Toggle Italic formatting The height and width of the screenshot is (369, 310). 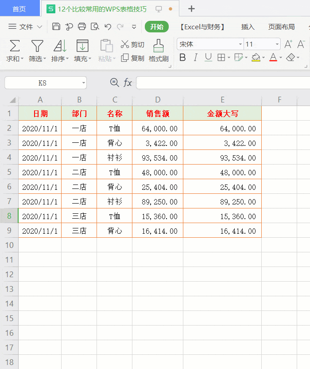tap(195, 57)
